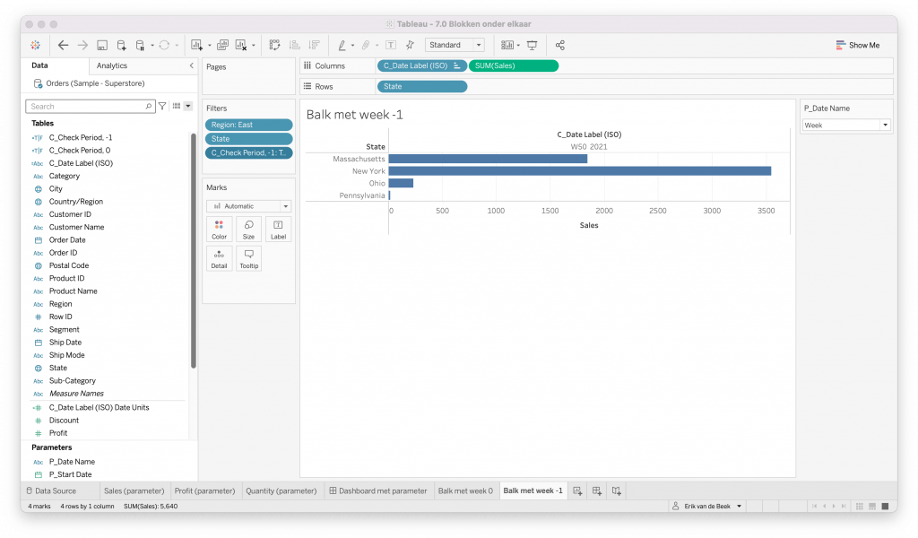
Task: Open the Color marks card
Action: click(219, 229)
